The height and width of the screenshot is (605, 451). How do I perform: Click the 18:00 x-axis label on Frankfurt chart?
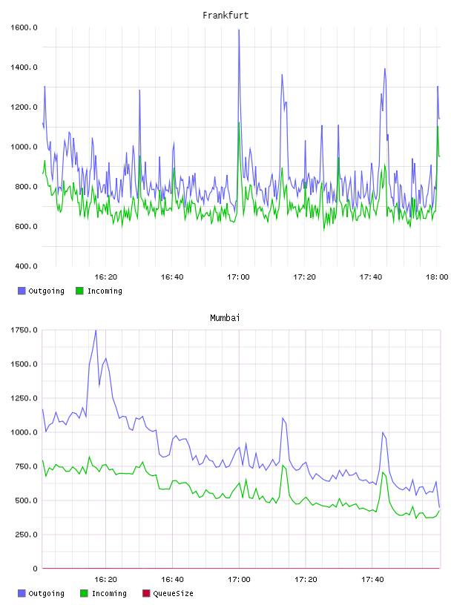(437, 277)
